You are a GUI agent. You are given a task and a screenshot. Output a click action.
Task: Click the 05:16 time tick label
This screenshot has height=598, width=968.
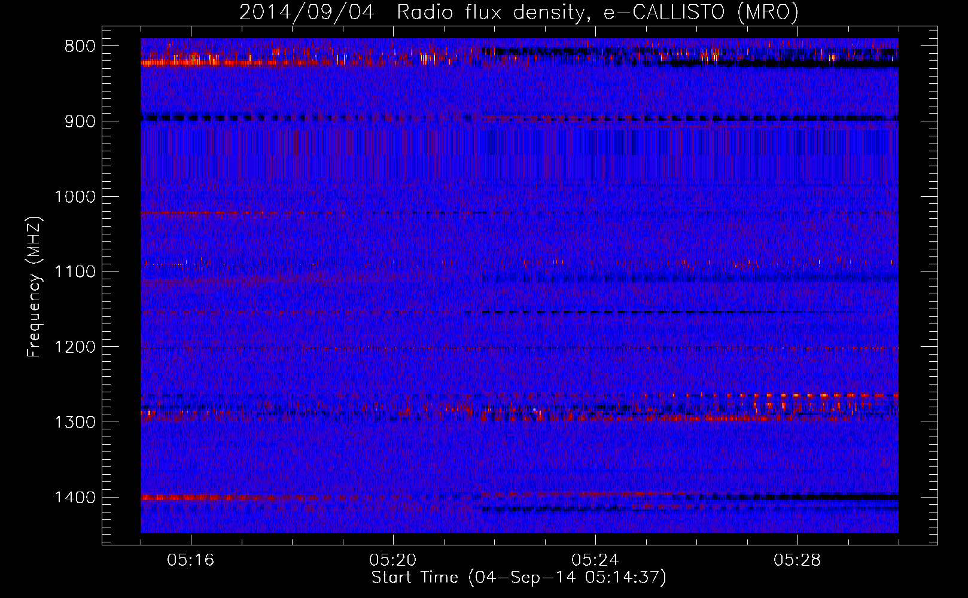click(191, 560)
